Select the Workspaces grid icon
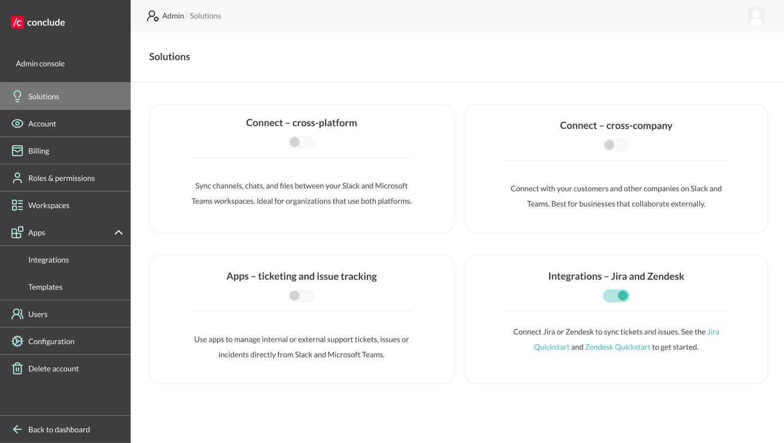Screen dimensions: 784x443 (x=17, y=205)
